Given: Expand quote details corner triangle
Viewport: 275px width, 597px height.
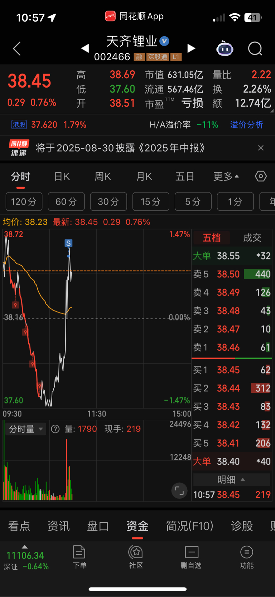Looking at the screenshot, I should pyautogui.click(x=272, y=111).
